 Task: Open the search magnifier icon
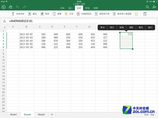(x=147, y=7)
